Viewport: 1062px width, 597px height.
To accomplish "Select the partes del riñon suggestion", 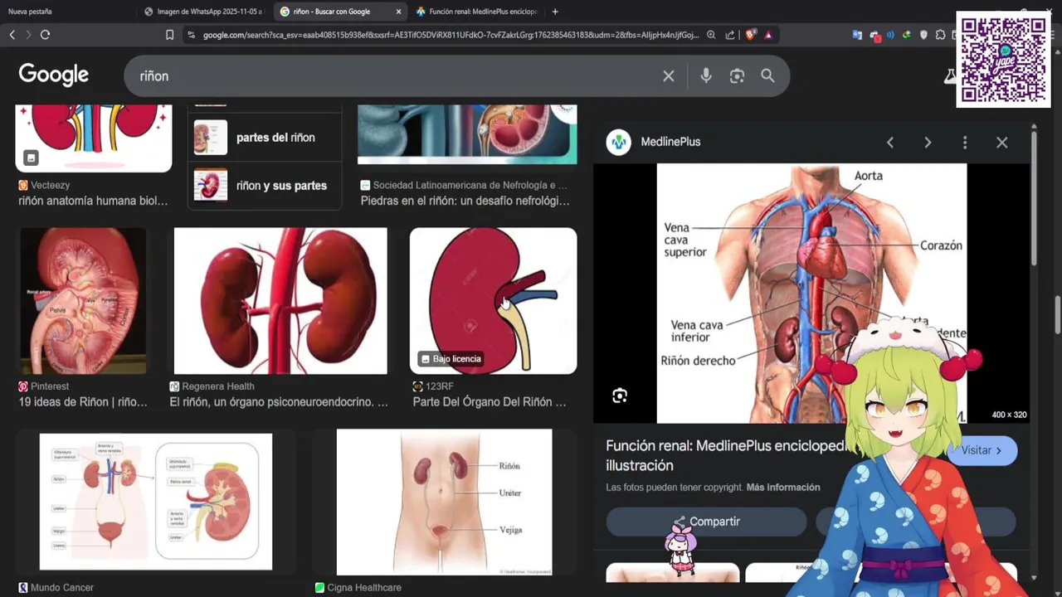I will pos(265,138).
